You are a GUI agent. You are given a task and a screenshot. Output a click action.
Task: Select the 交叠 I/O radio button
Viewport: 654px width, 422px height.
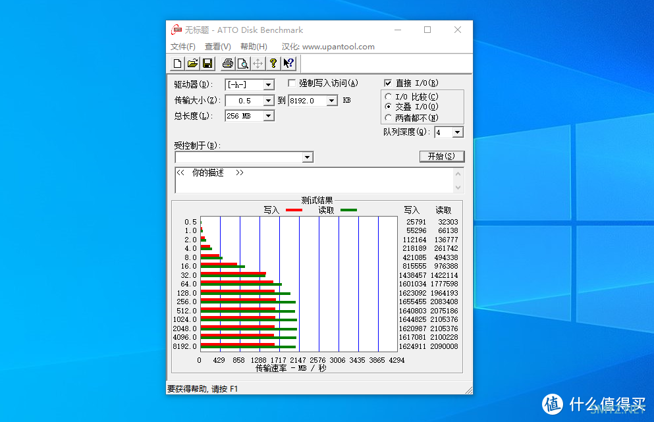(389, 107)
